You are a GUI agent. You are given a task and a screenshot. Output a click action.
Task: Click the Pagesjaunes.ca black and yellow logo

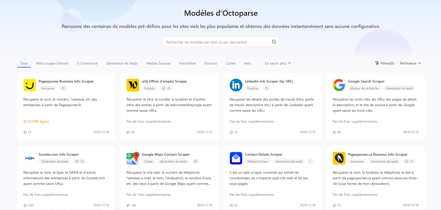coord(339,158)
